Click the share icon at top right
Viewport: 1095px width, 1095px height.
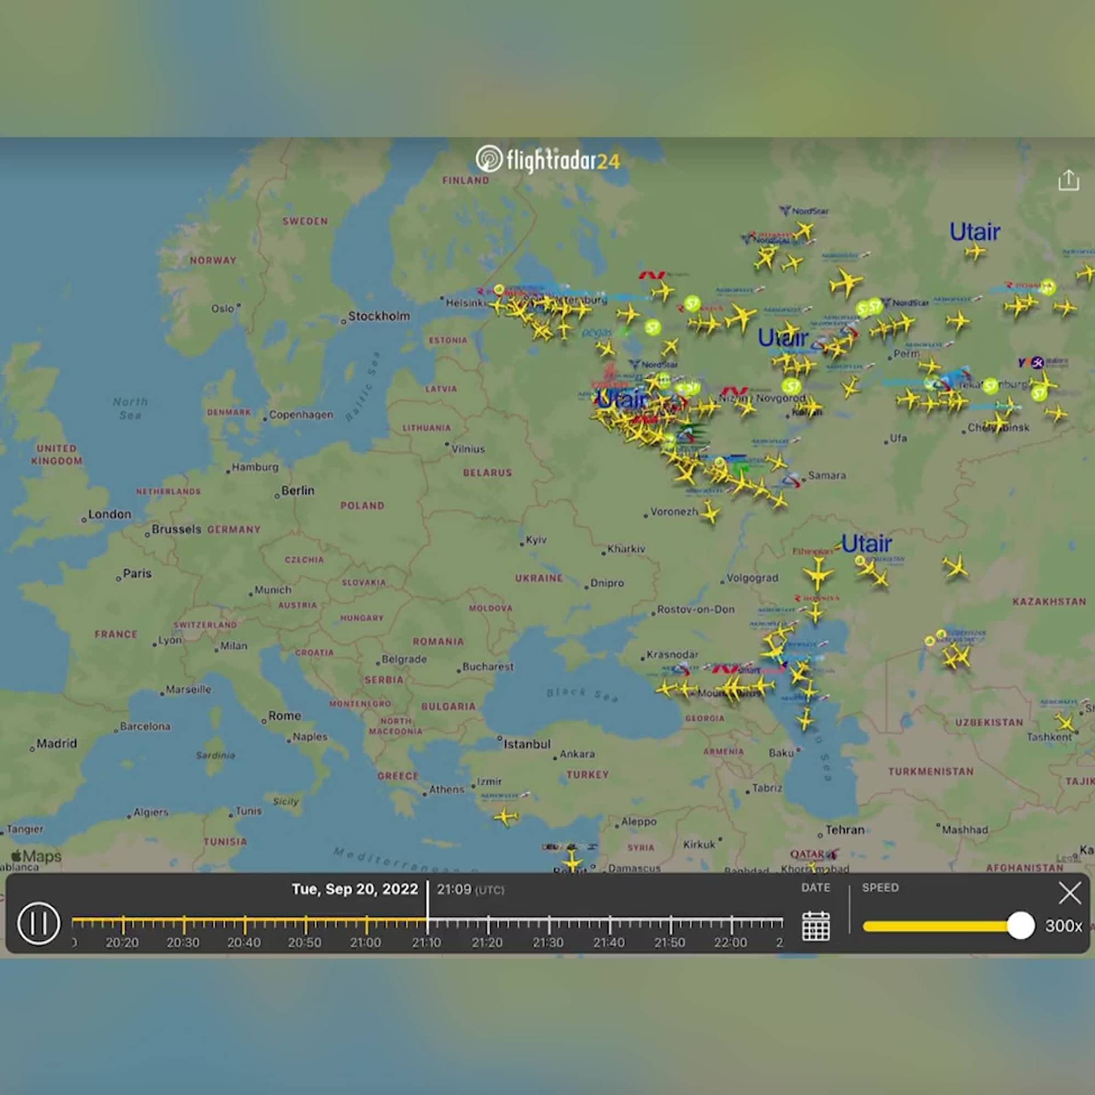(1068, 180)
